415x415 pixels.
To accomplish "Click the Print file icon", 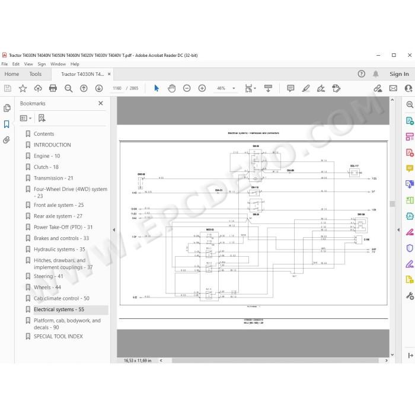I will click(53, 88).
